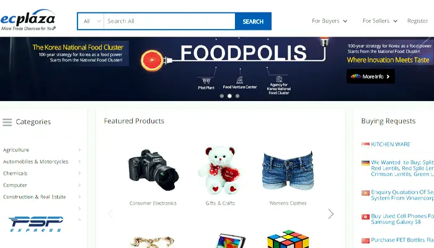The image size is (434, 248).
Task: Click the Hong Kong flag beside Buy Used Cell Phones
Action: pos(365,216)
